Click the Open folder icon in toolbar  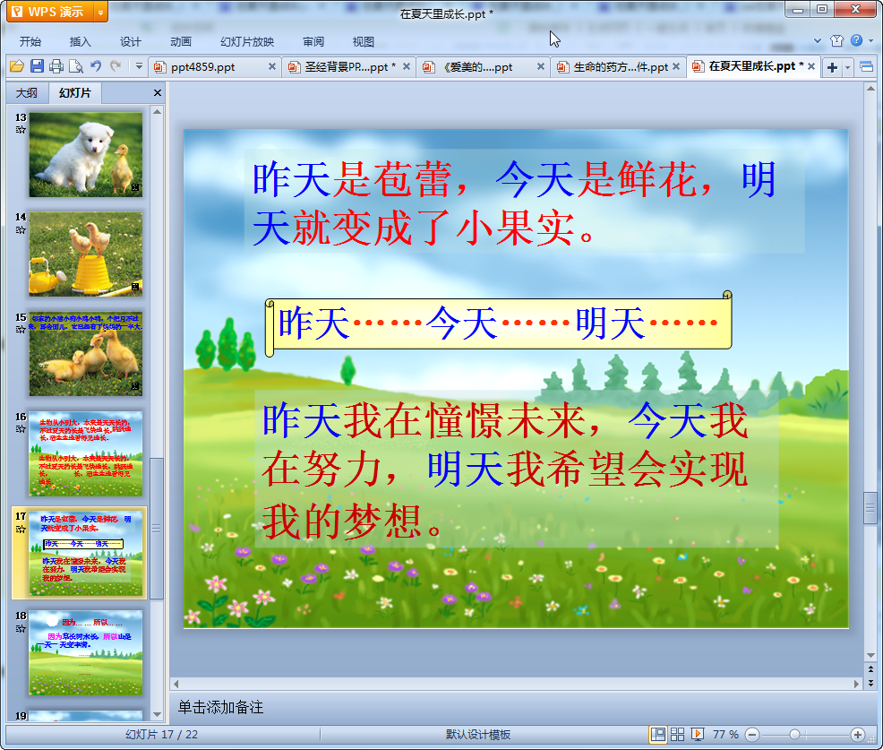[x=17, y=66]
